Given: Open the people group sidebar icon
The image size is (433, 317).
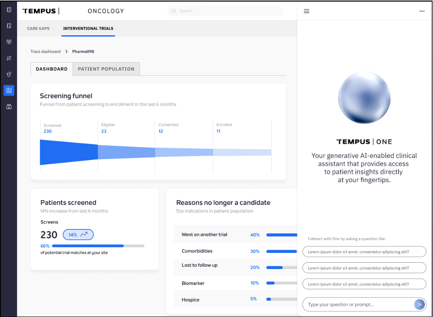Looking at the screenshot, I should tap(9, 42).
